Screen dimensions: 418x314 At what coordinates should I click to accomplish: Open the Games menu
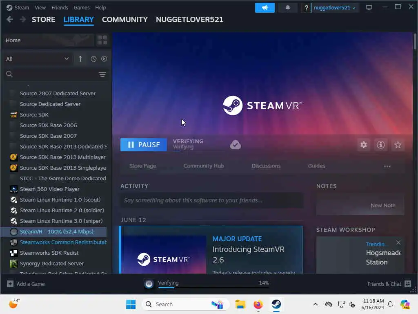[x=82, y=7]
